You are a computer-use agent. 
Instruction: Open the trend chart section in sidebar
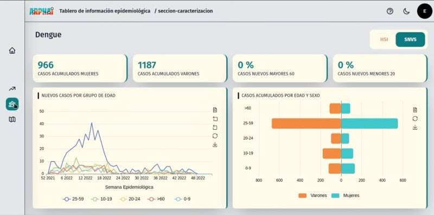[12, 89]
